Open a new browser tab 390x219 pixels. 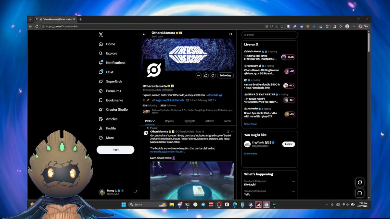coord(81,19)
